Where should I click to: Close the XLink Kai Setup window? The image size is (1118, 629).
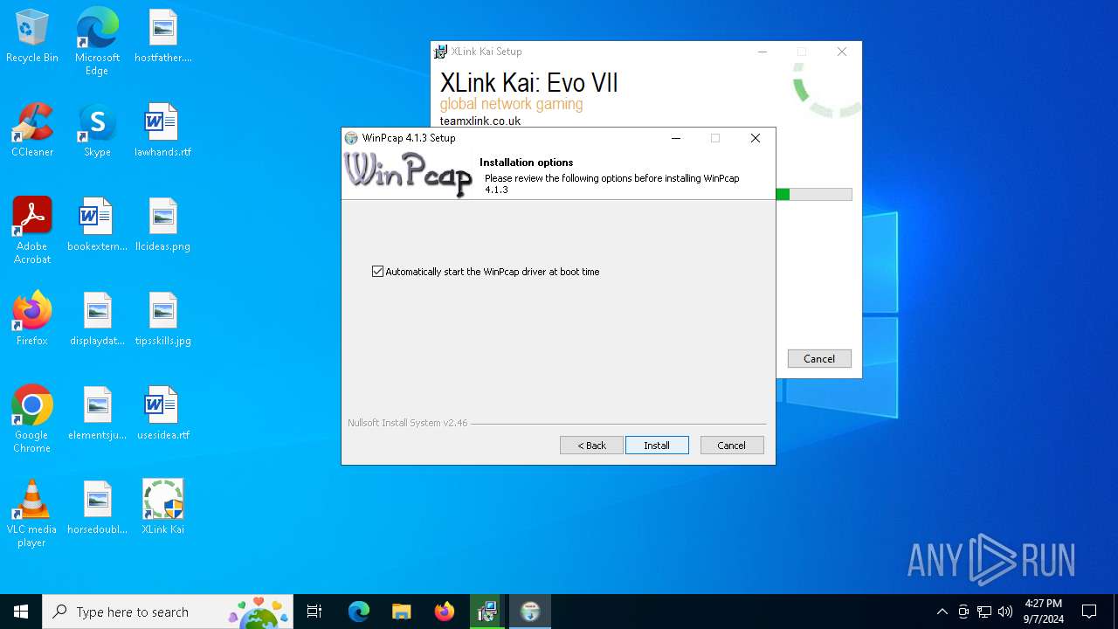click(842, 52)
